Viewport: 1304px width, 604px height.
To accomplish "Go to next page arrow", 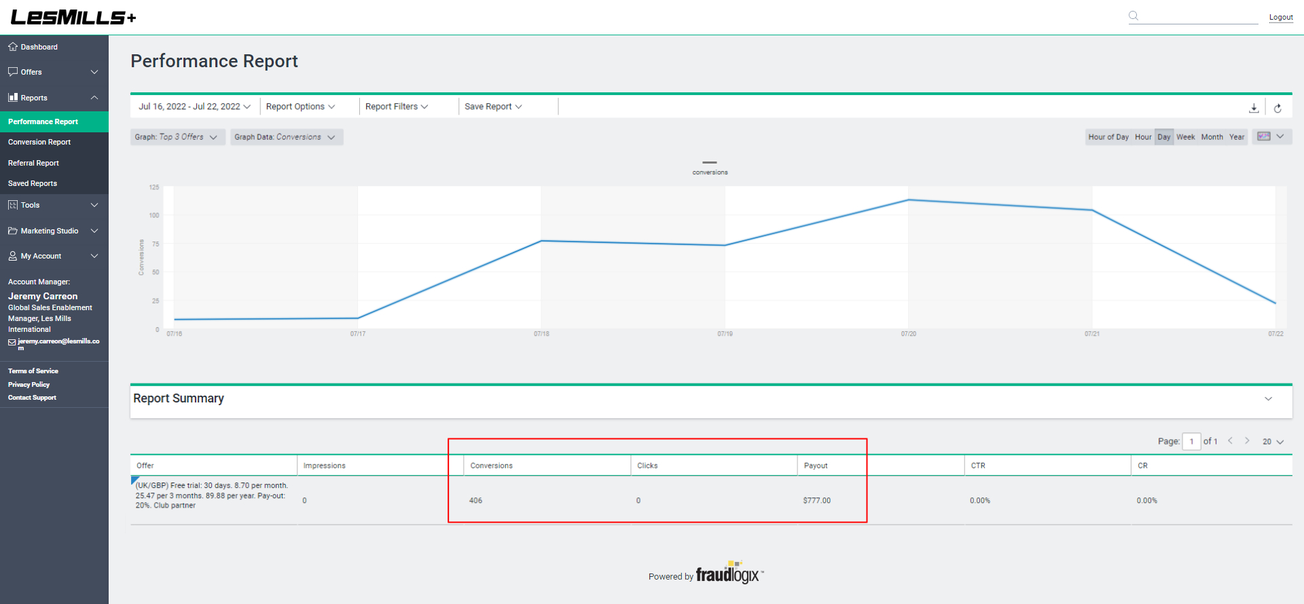I will (1247, 441).
